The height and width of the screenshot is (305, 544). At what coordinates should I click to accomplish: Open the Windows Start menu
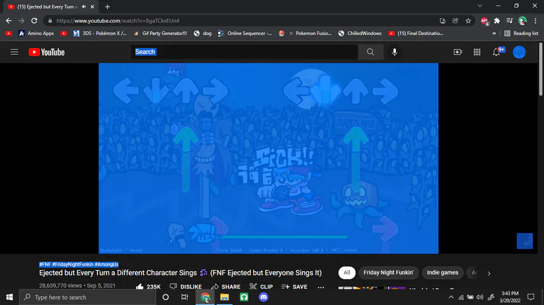(x=9, y=297)
